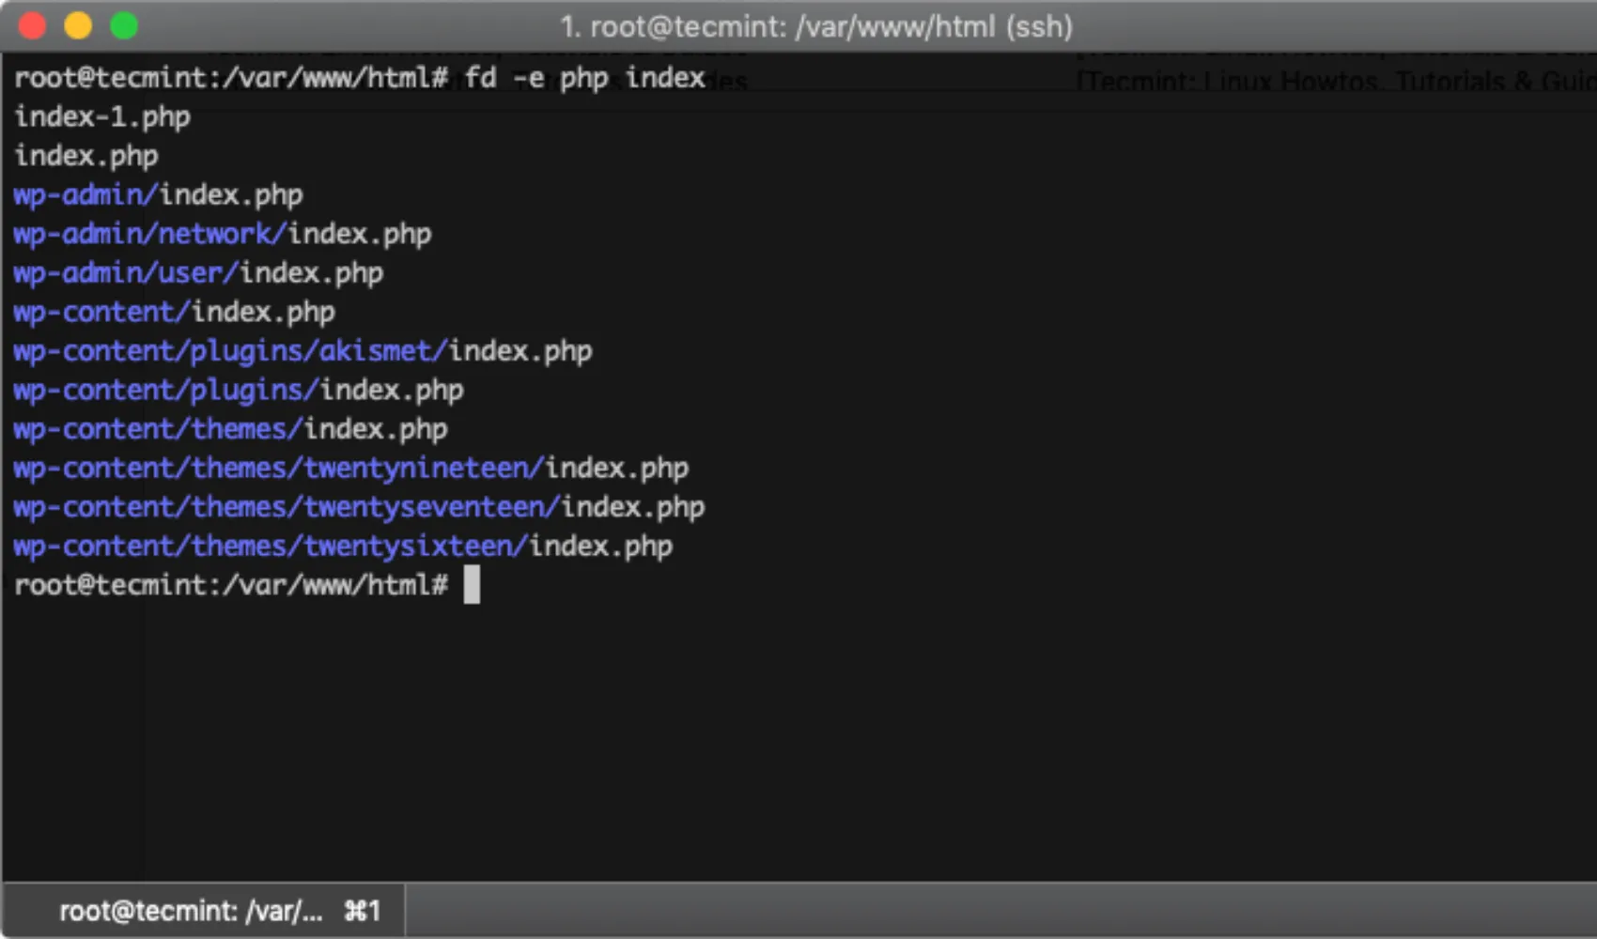Screen dimensions: 1597x939
Task: Click the twentyseventeen theme index.php path
Action: (x=359, y=507)
